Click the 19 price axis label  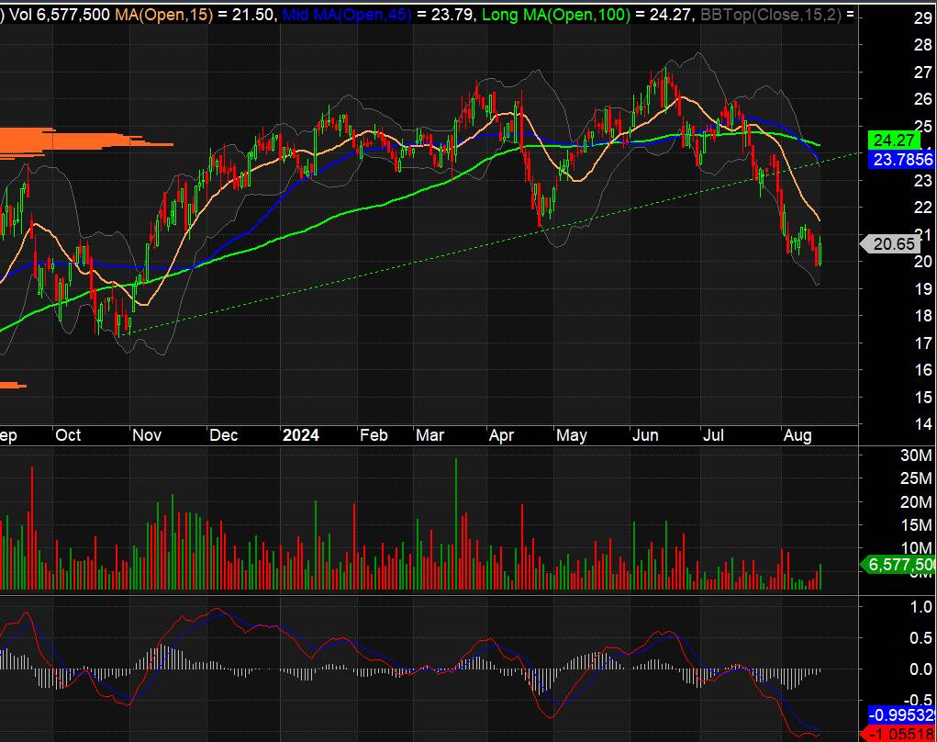(x=922, y=288)
